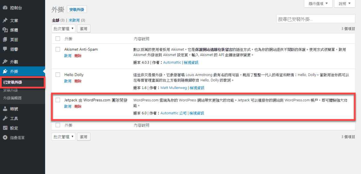Select the 全部 filter tab
361x174 pixels.
click(56, 20)
